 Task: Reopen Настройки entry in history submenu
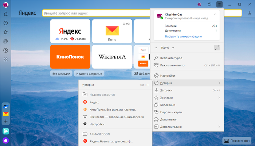tap(115, 124)
